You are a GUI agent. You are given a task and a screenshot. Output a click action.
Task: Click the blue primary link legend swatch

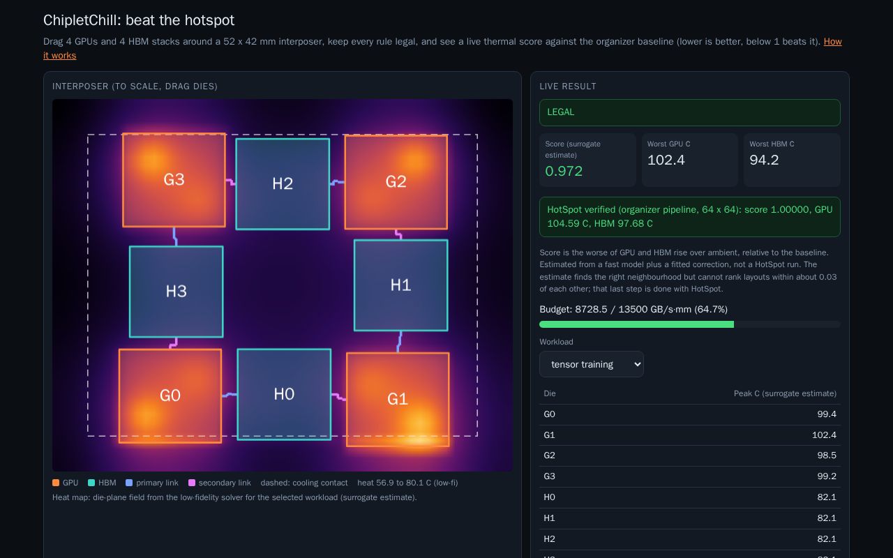point(129,483)
